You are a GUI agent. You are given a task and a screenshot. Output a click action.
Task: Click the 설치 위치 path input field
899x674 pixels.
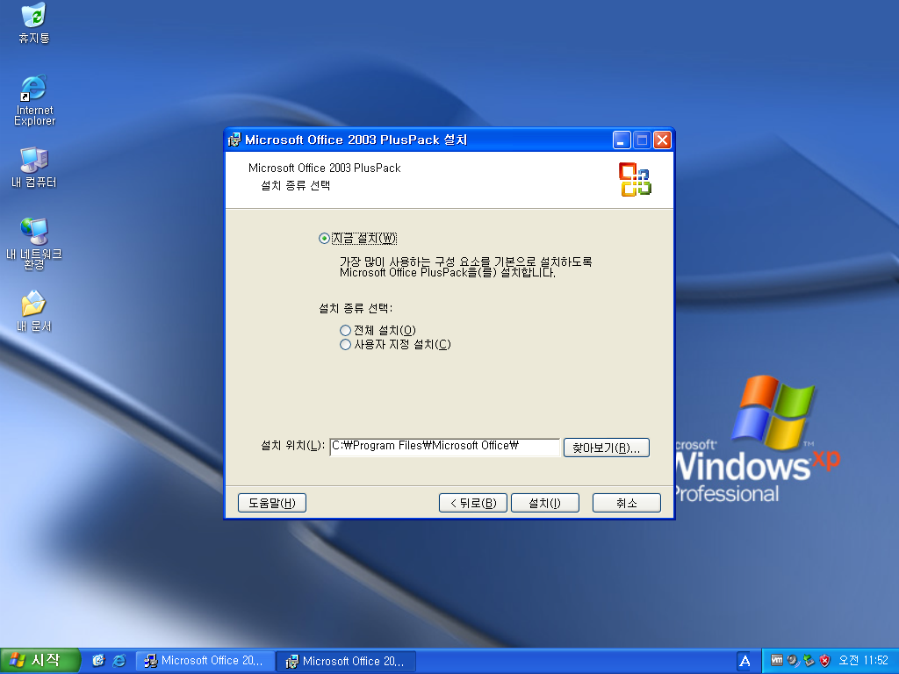point(444,447)
